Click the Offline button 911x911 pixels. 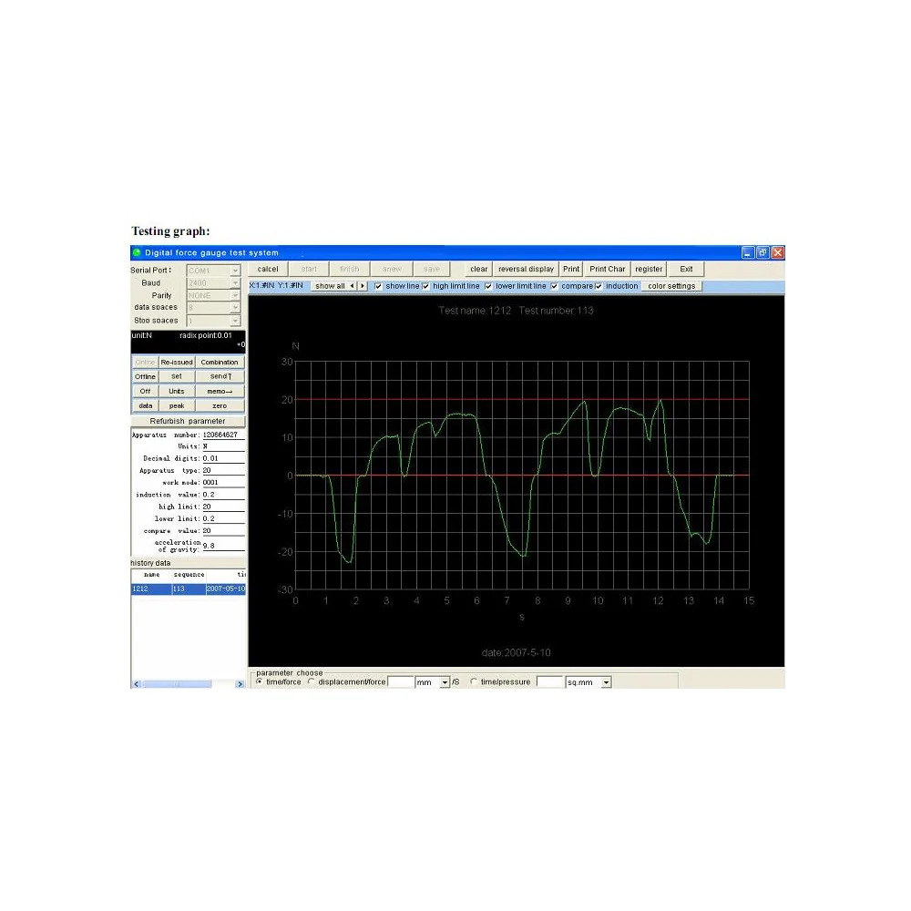145,376
